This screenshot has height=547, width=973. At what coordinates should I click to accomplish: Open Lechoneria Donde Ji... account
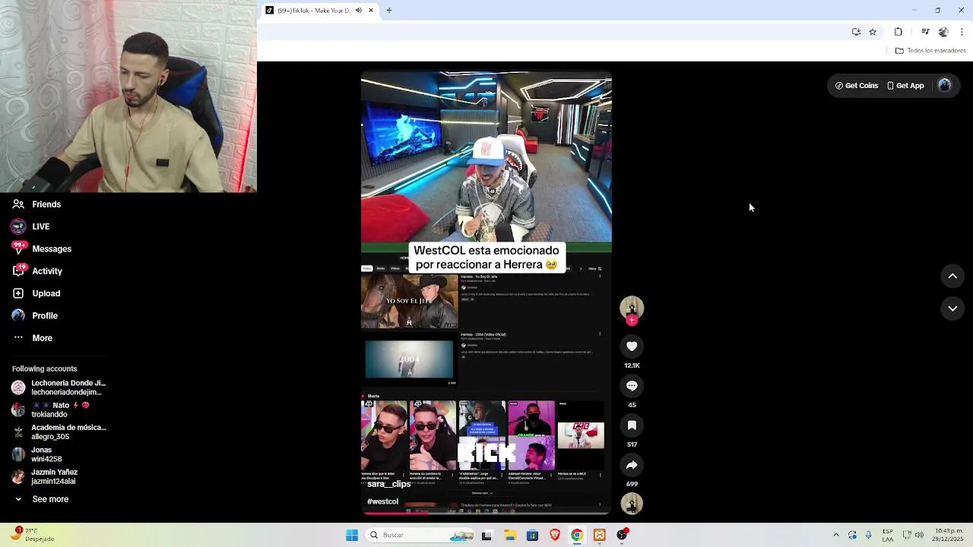(x=59, y=387)
